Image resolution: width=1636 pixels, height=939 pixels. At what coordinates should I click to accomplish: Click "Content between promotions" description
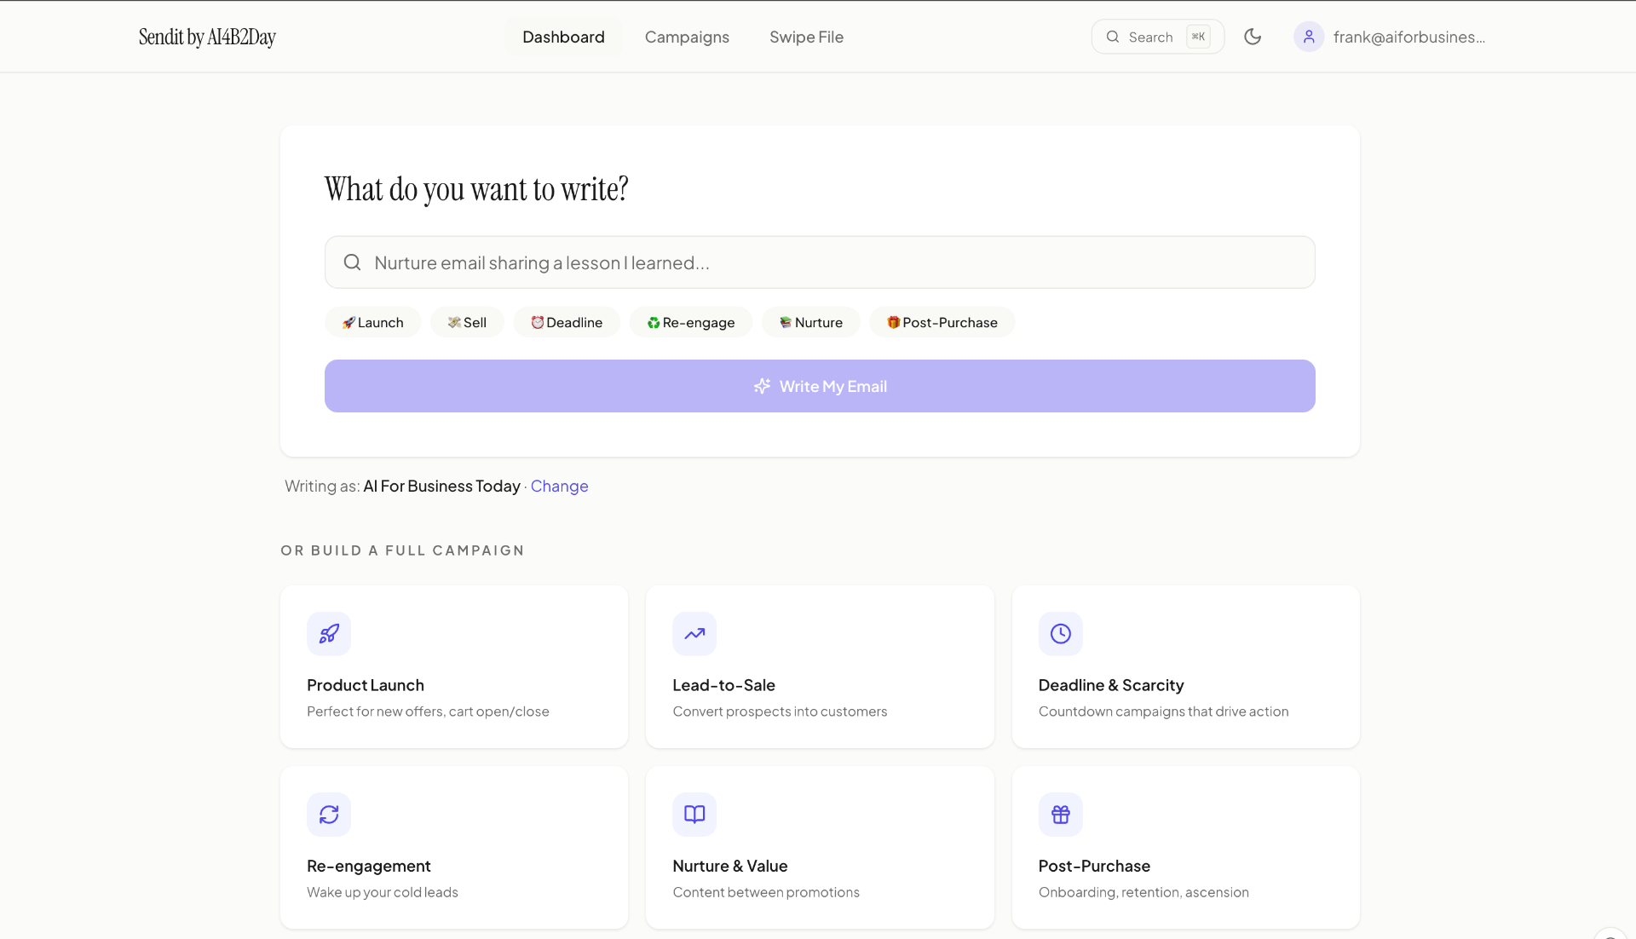766,892
